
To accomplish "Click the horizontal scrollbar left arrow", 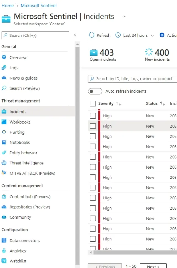I will [91, 253].
